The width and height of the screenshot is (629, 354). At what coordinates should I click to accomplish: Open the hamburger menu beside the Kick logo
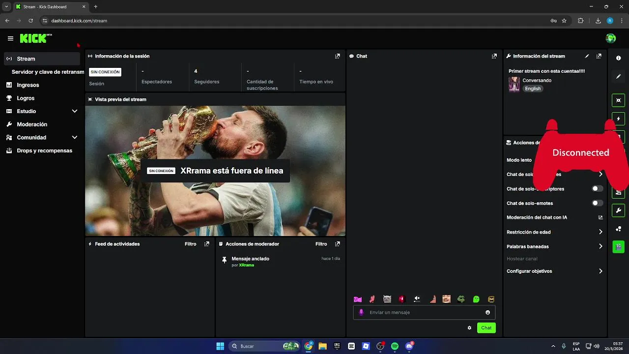10,38
